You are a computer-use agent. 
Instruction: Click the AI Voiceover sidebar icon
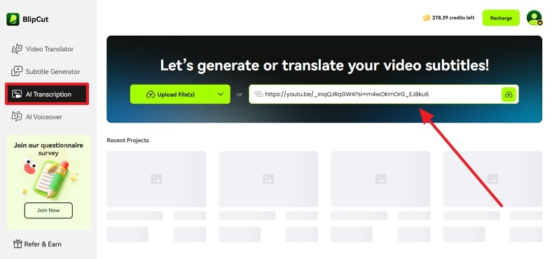click(17, 116)
